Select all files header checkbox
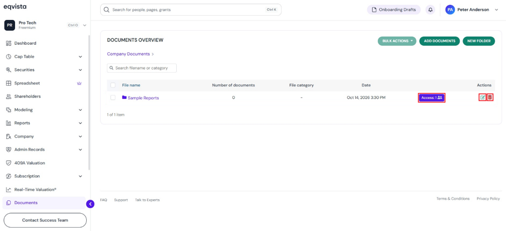The height and width of the screenshot is (231, 506). coord(113,85)
